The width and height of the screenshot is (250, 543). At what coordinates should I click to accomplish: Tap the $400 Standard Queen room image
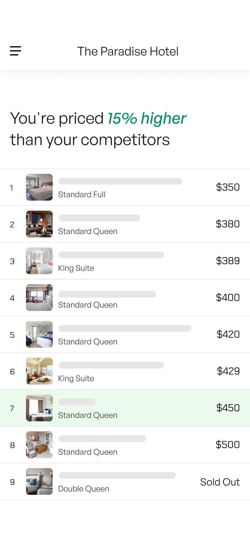point(39,298)
